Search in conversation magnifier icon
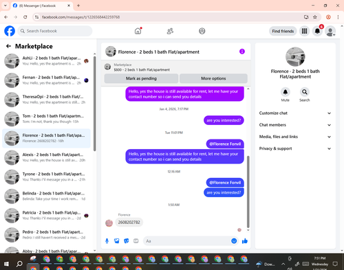344x270 pixels. (304, 92)
